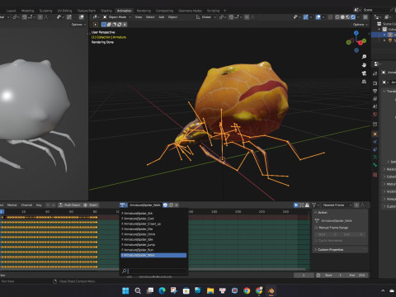Click the zoom magnifier icon in viewport
Image resolution: width=396 pixels, height=297 pixels.
[x=364, y=57]
